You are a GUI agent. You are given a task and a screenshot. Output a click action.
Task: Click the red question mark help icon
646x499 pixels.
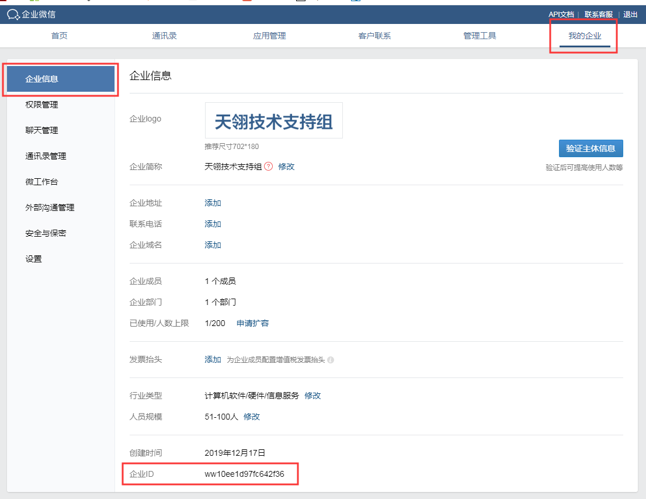268,167
